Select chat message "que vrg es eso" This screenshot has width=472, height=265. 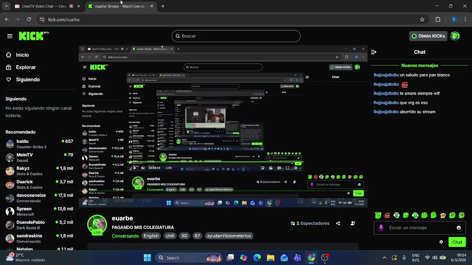point(414,103)
